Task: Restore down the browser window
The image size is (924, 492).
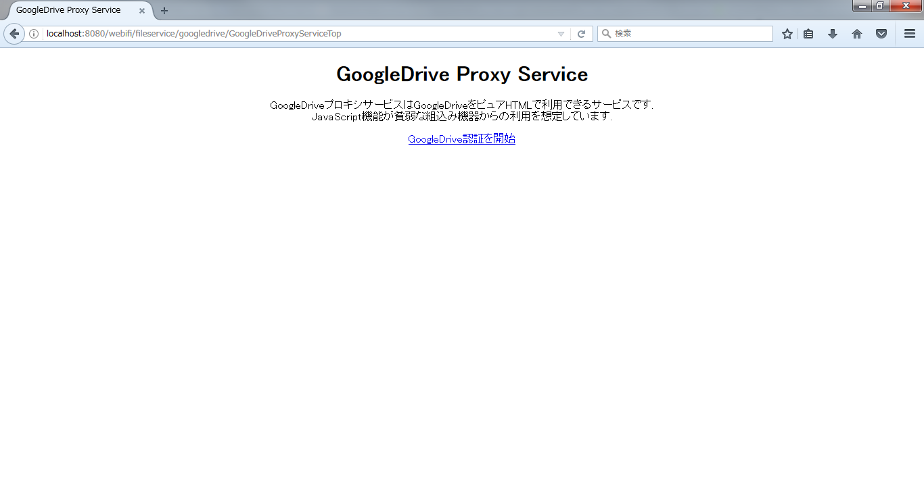Action: click(880, 6)
